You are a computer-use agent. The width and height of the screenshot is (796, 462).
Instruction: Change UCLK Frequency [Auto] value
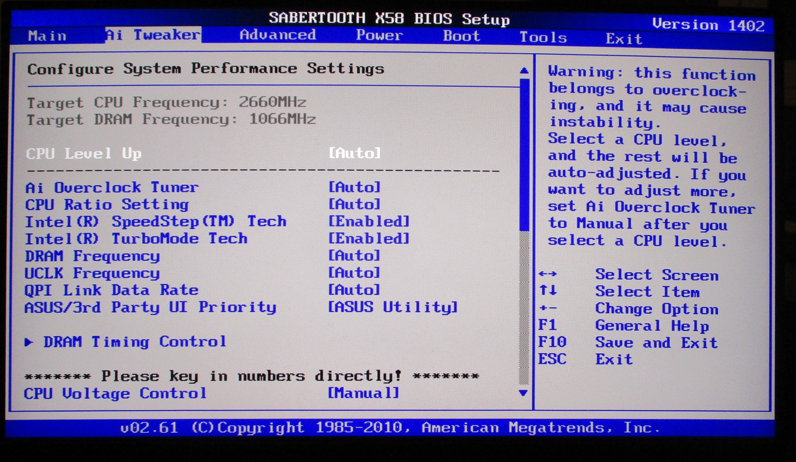click(355, 273)
